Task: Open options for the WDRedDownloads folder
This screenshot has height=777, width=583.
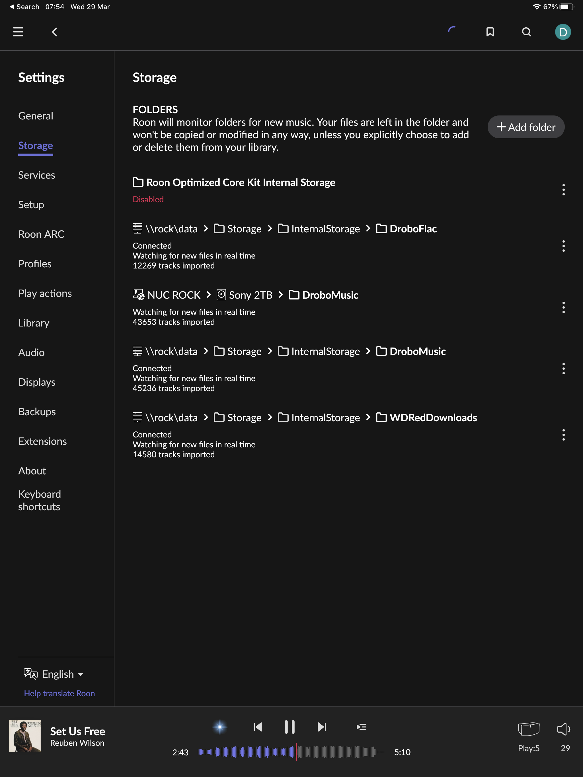Action: pyautogui.click(x=563, y=435)
